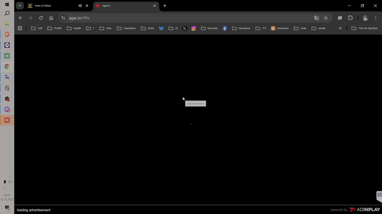The height and width of the screenshot is (214, 382).
Task: Open the Profile bookmarks folder
Action: (54, 28)
